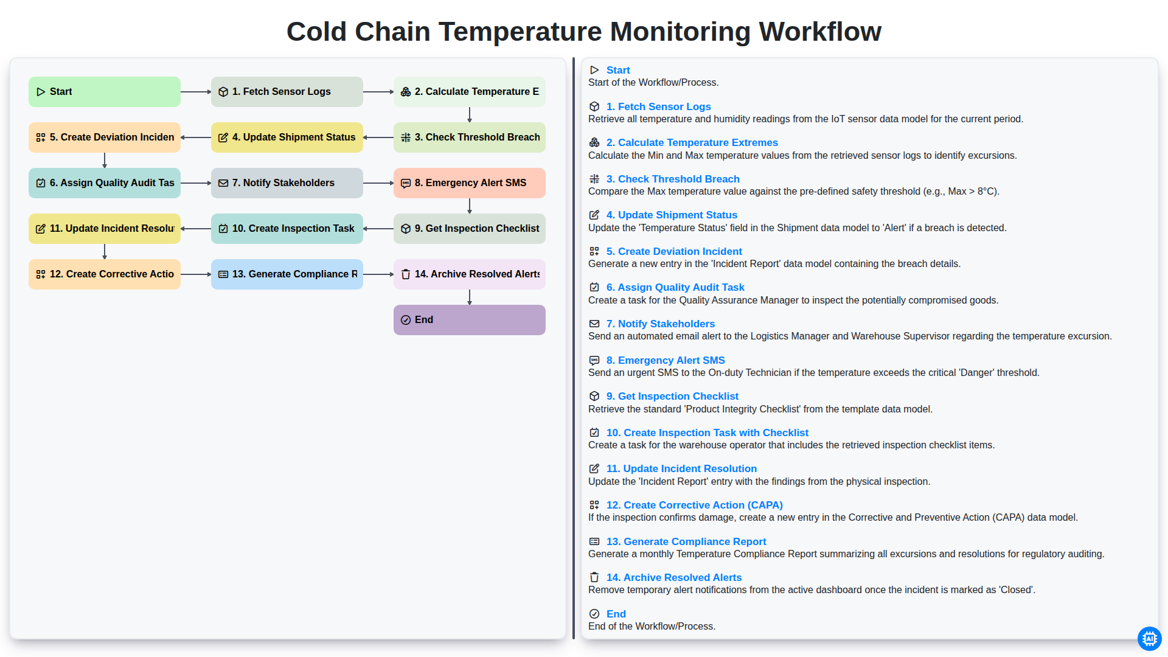Screen dimensions: 1168x657
Task: Click the cube icon beside Fetch Sensor Logs heading
Action: [594, 106]
